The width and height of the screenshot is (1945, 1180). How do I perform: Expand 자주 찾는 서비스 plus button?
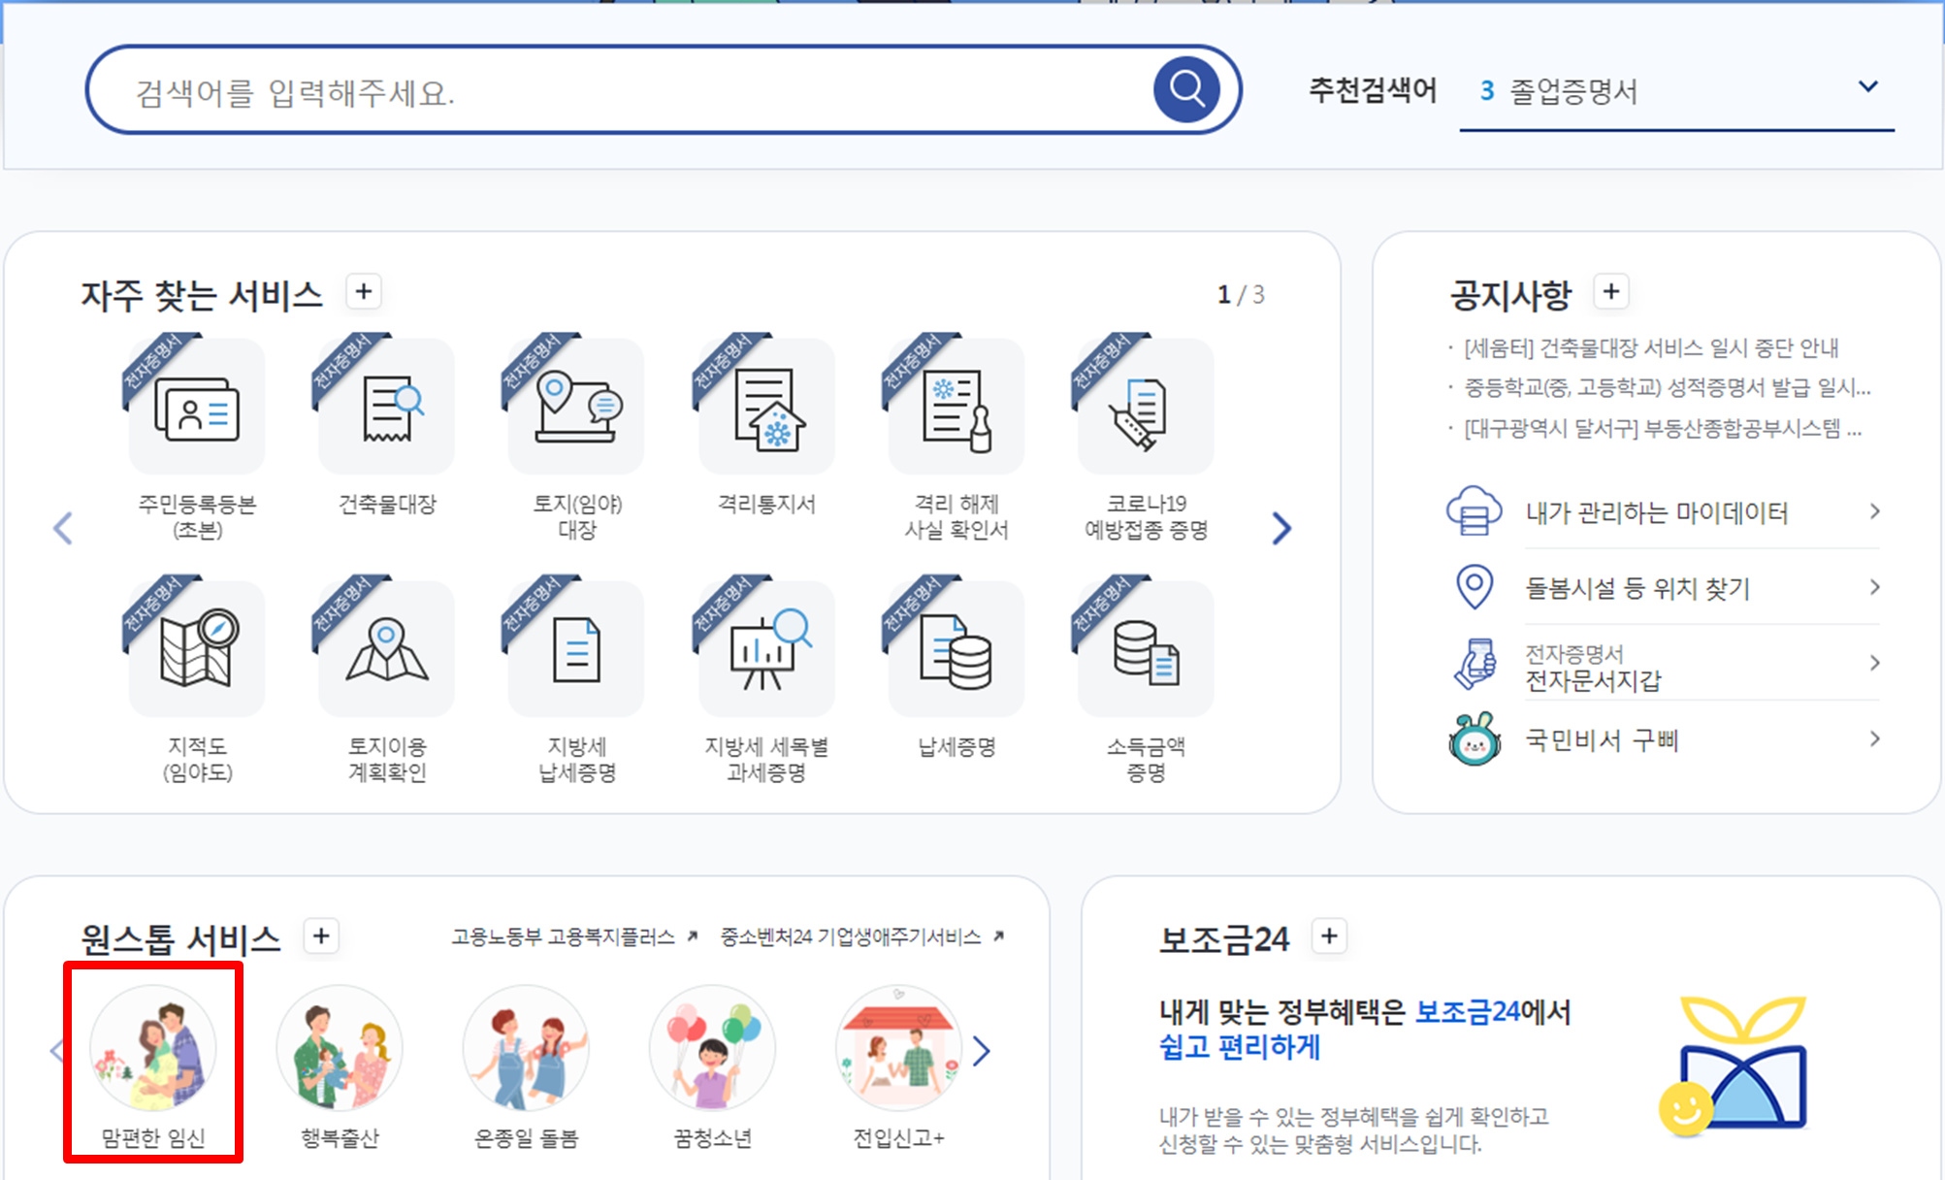pyautogui.click(x=364, y=292)
